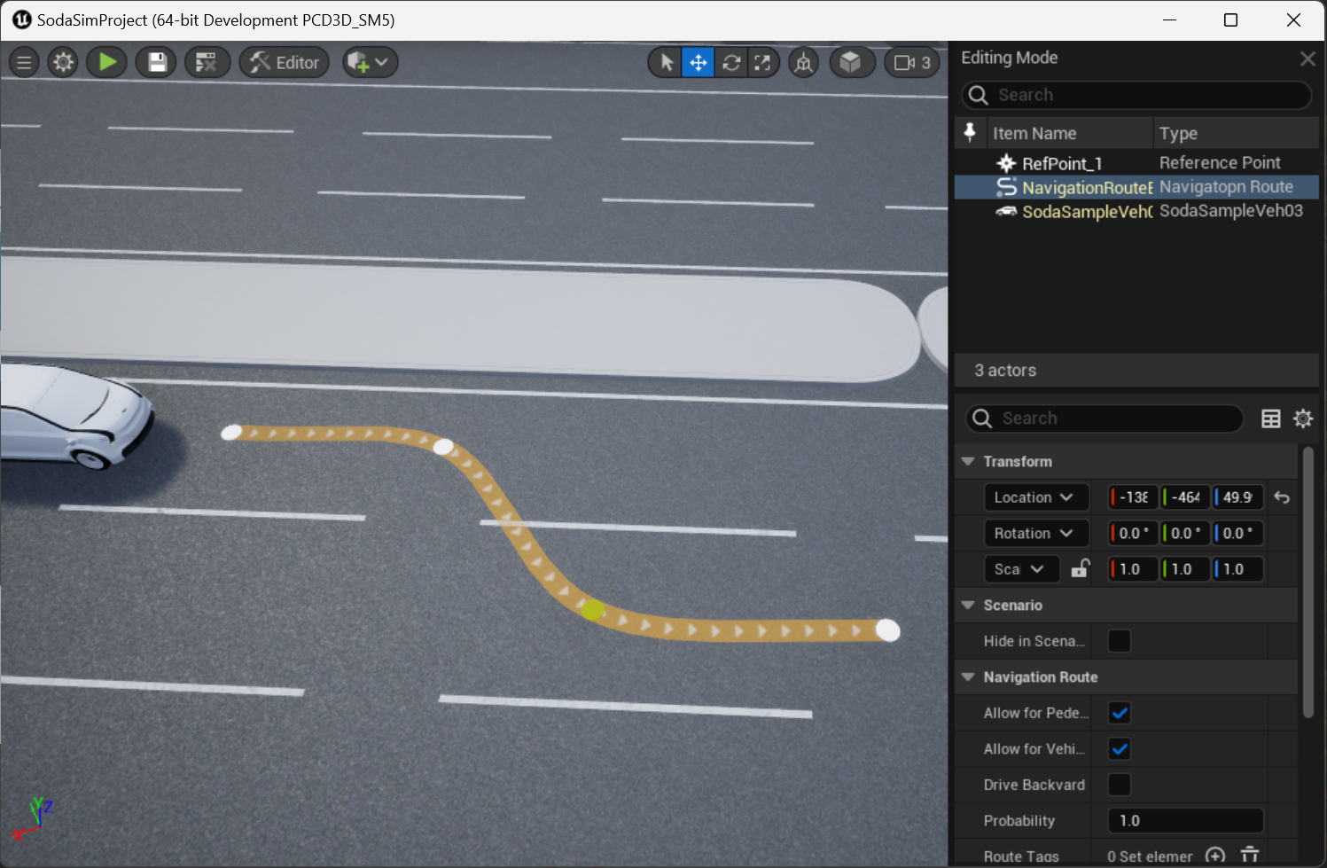Edit Scale Y value field
Image resolution: width=1327 pixels, height=868 pixels.
pos(1186,569)
